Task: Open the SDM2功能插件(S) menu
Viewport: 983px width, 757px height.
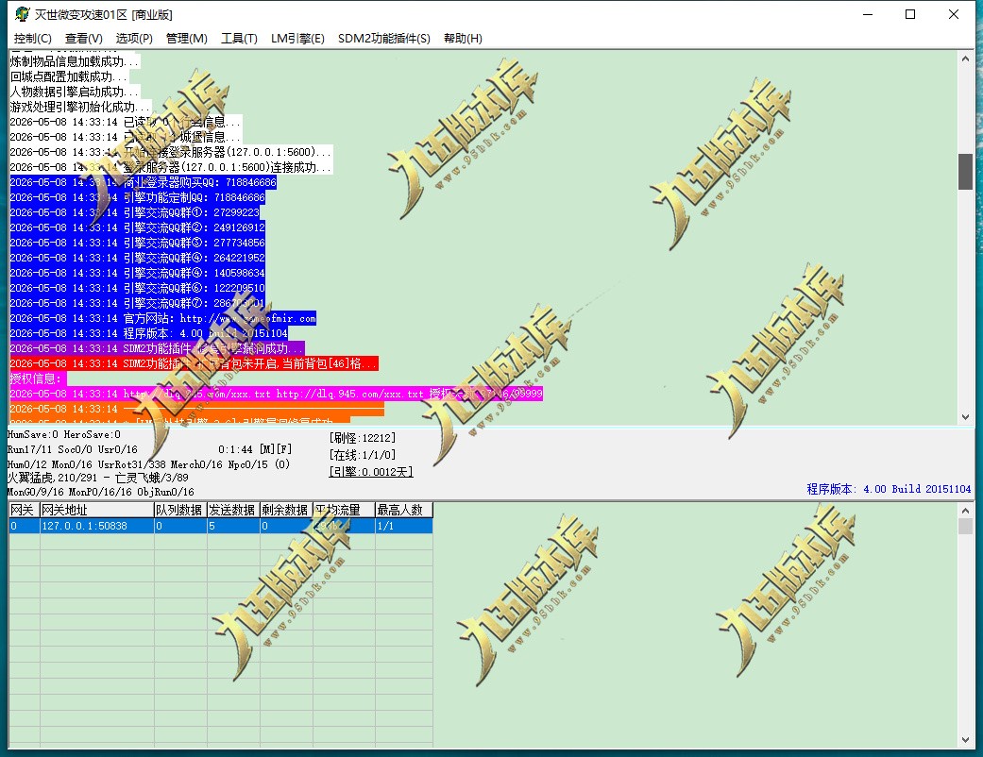Action: [x=383, y=38]
